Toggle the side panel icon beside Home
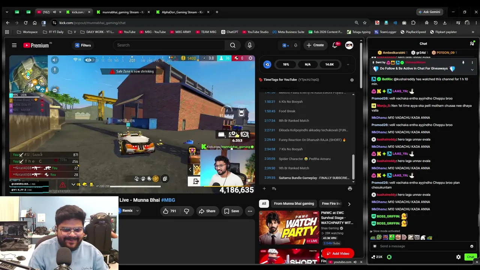This screenshot has height=270, width=480. click(43, 23)
